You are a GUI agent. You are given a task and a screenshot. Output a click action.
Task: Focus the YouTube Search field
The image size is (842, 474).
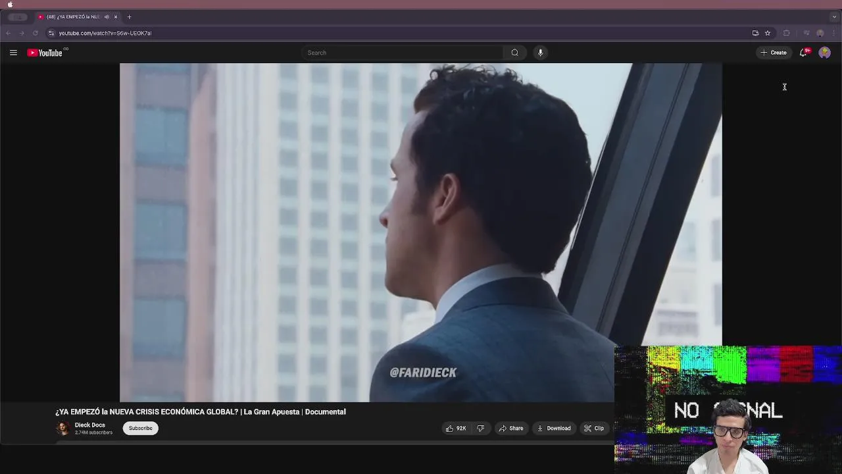(403, 53)
